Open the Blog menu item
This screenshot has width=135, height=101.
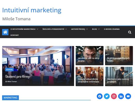coord(94,29)
